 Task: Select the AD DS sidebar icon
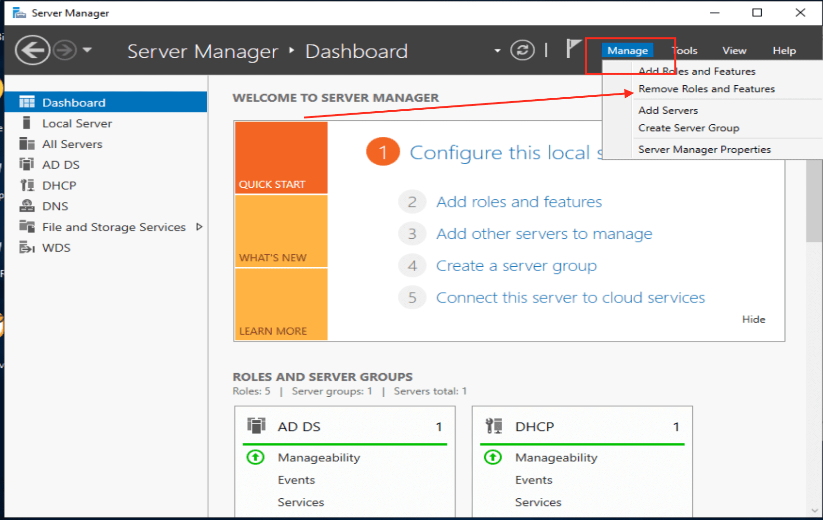coord(27,165)
